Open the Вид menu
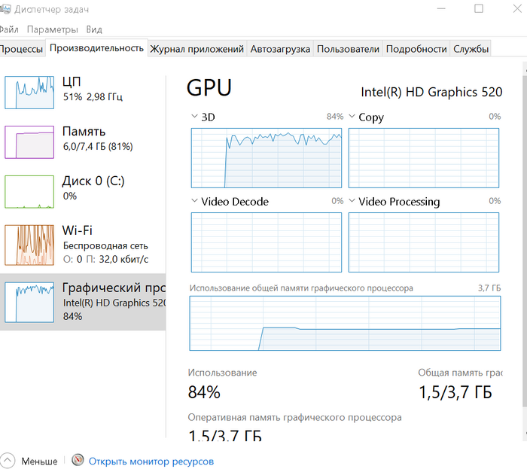Screen dimensions: 527x469 click(94, 29)
